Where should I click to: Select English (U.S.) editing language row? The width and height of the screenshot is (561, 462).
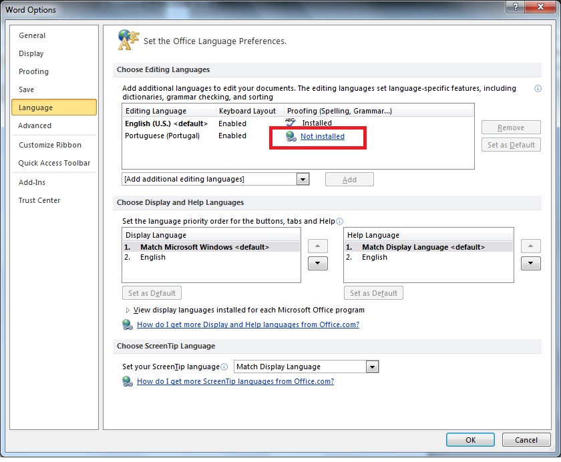[x=298, y=124]
